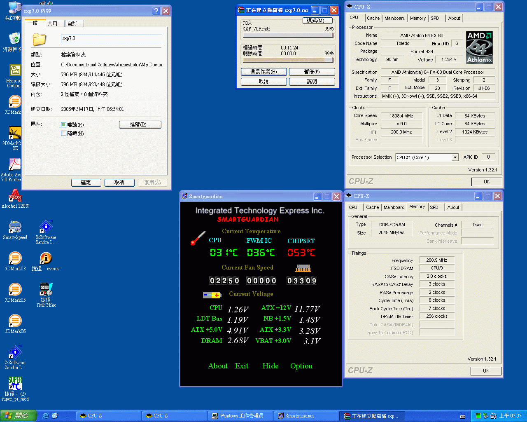Open the 模式(M)... mode dropdown in WinRAR
Image resolution: width=527 pixels, height=422 pixels.
(x=318, y=21)
